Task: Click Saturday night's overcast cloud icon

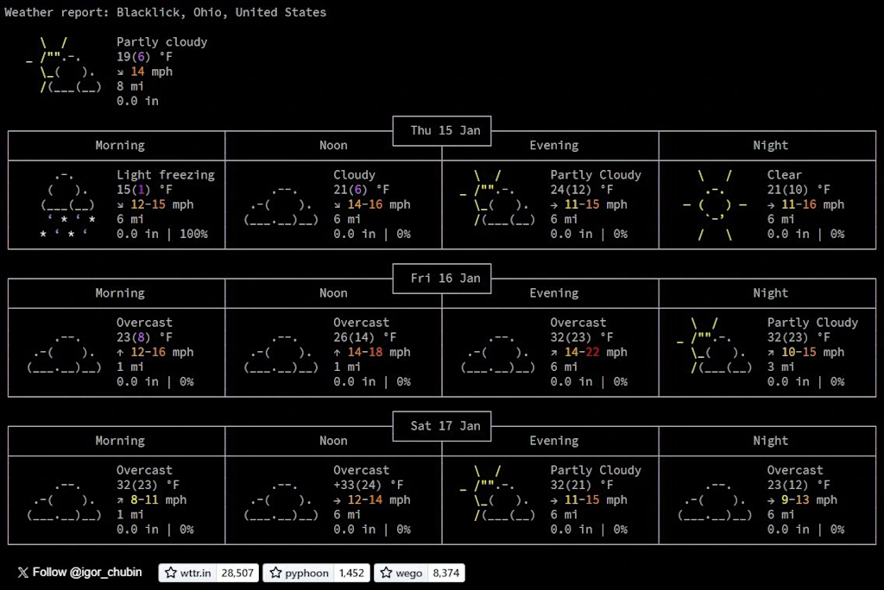Action: (x=715, y=500)
